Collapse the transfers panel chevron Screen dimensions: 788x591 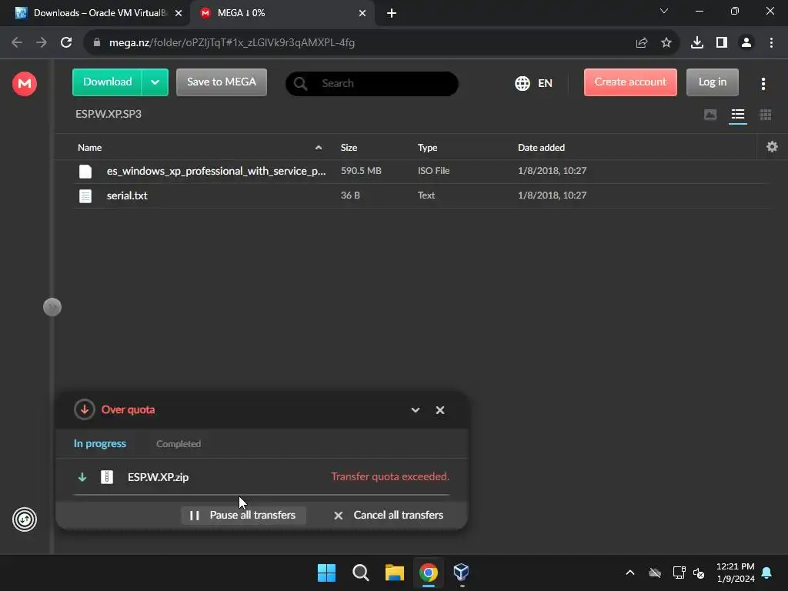415,410
